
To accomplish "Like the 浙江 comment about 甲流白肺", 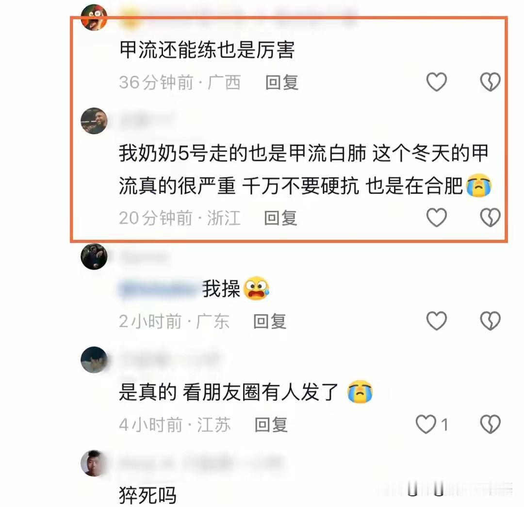I will (437, 217).
